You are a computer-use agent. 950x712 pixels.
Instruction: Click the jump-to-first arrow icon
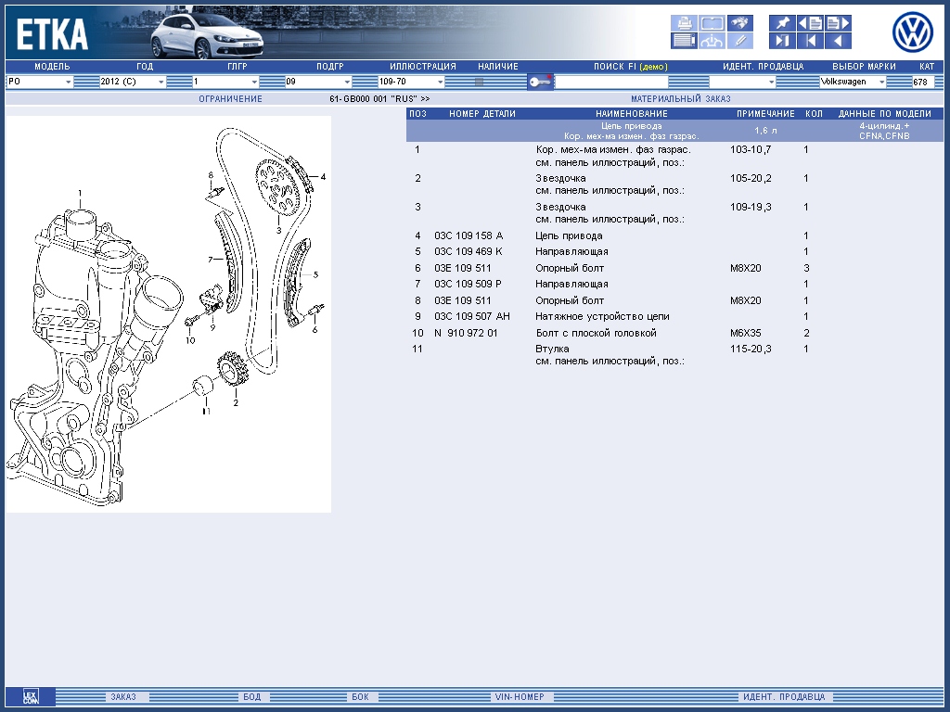tap(810, 41)
